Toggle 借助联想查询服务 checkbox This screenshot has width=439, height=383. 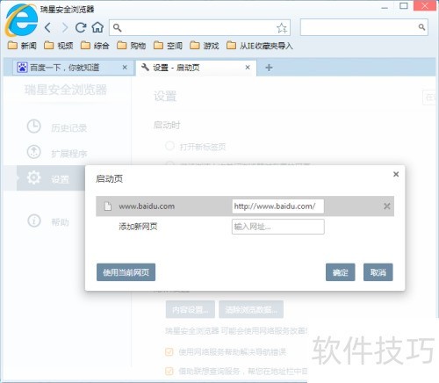click(x=169, y=371)
